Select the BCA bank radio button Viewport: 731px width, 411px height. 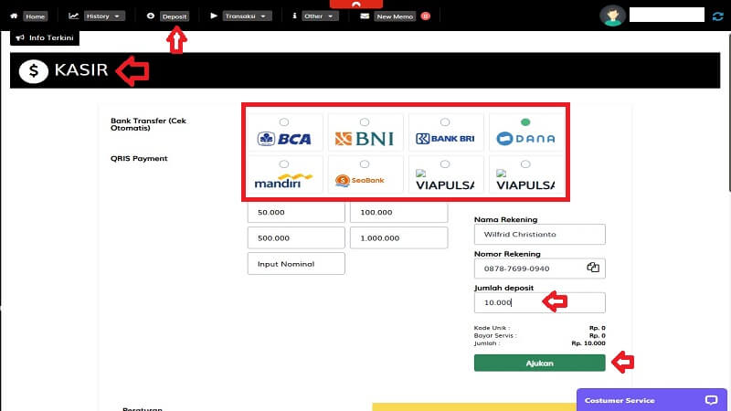(283, 121)
